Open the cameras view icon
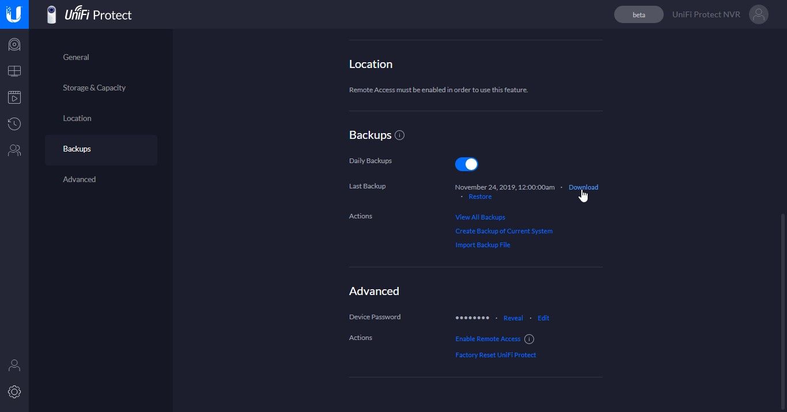The image size is (787, 412). tap(14, 44)
